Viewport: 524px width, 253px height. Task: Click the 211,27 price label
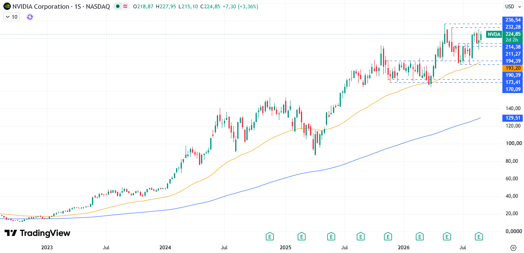pyautogui.click(x=513, y=54)
